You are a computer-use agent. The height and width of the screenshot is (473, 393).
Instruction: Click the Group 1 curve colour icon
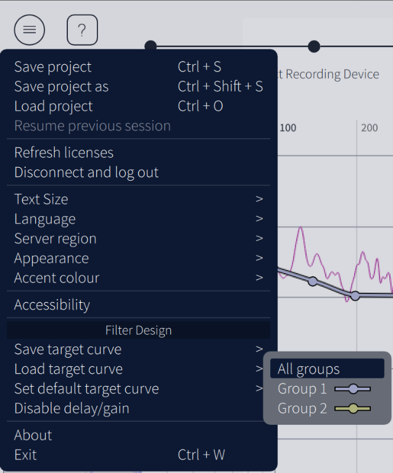[x=353, y=389]
